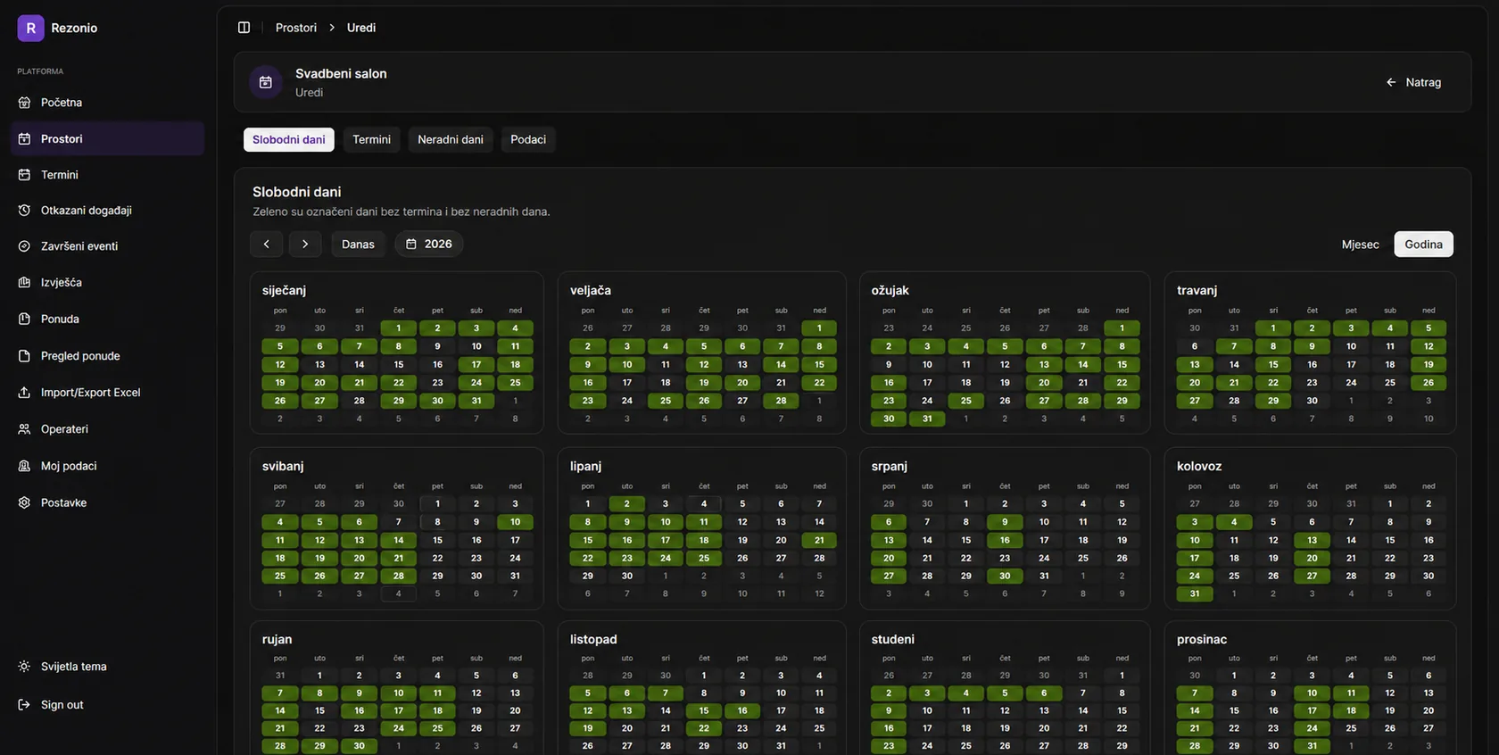Select green day 22 in listopad

coord(704,729)
